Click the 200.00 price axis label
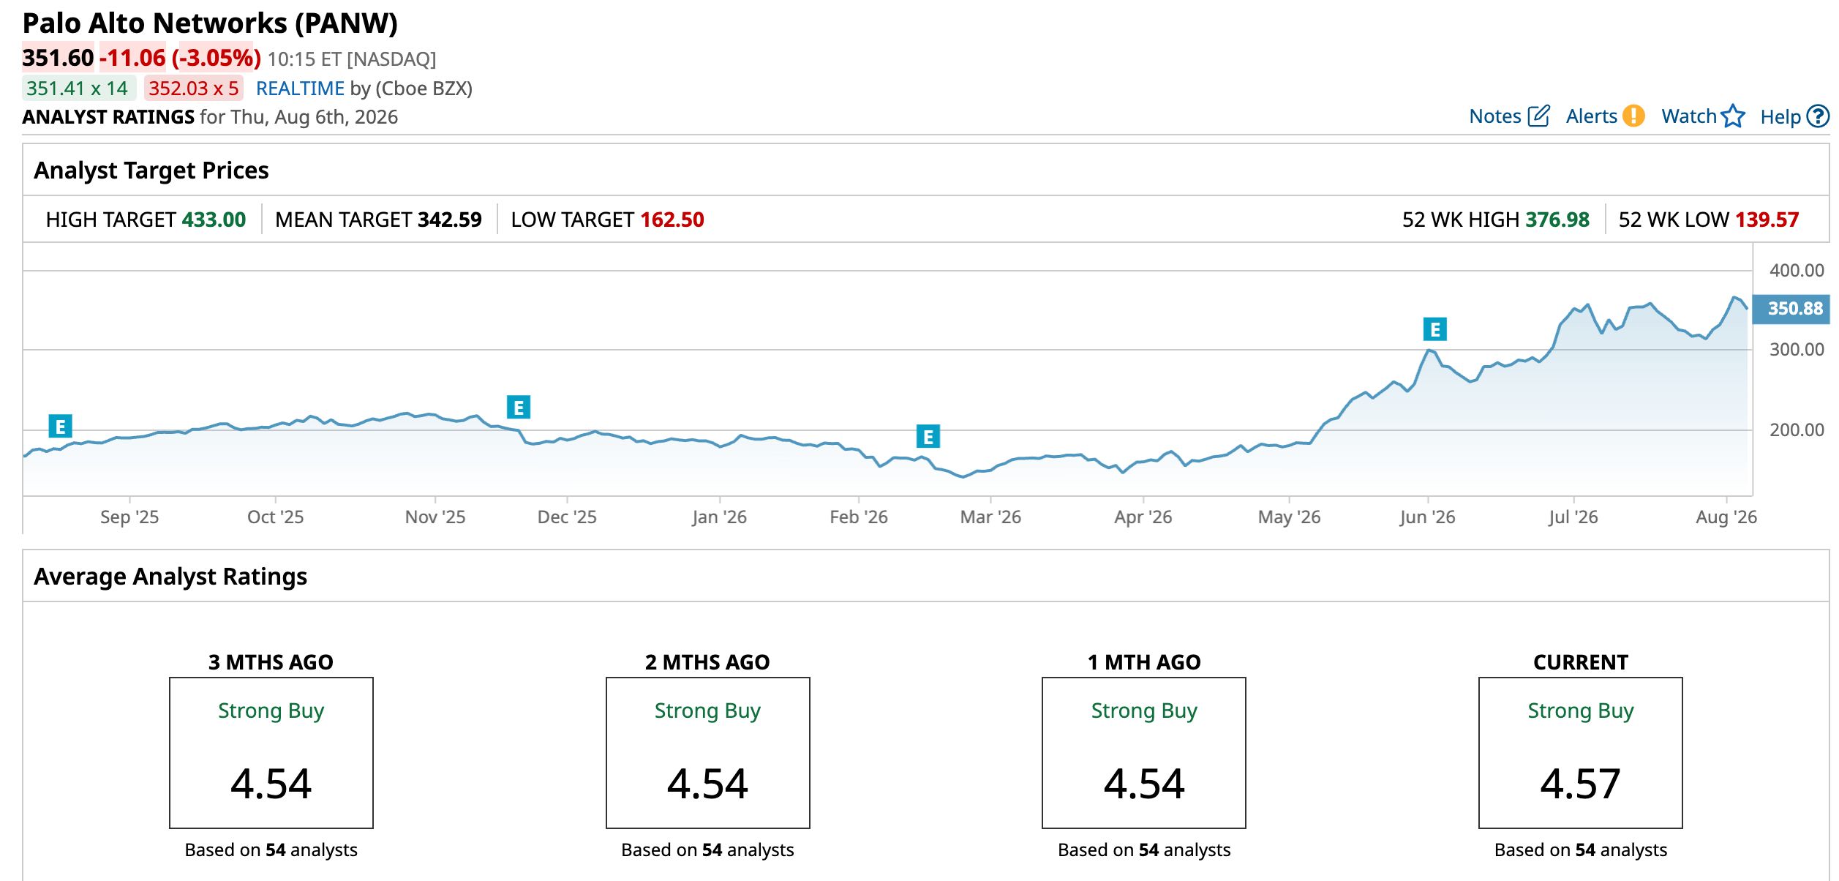Screen dimensions: 1839x881 1797,430
